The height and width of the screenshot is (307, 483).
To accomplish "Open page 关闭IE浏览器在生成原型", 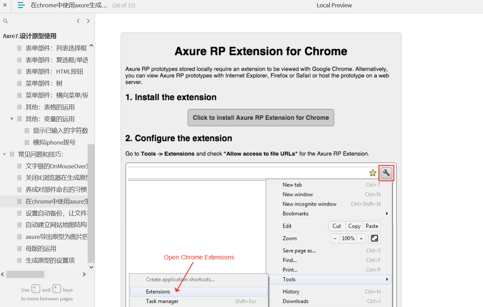I will (x=57, y=178).
